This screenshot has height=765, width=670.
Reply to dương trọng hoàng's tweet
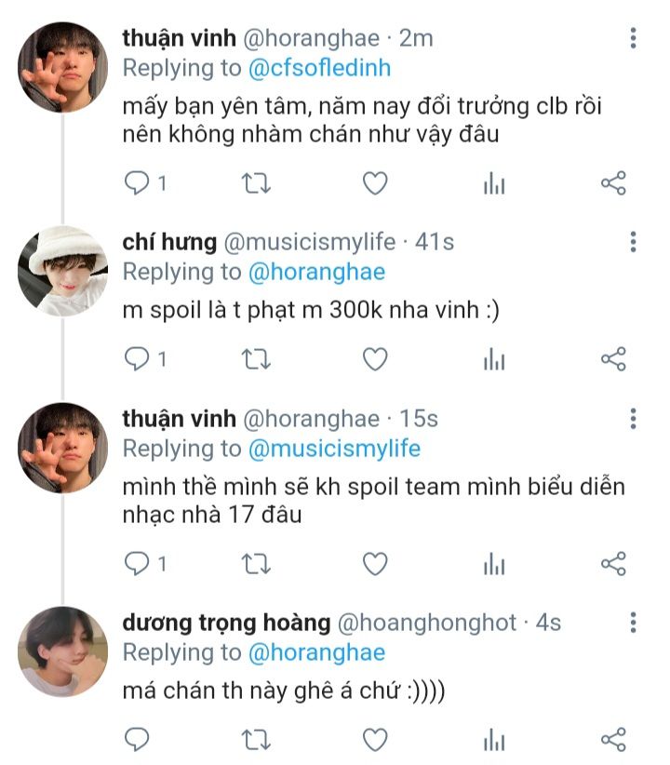pos(137,740)
